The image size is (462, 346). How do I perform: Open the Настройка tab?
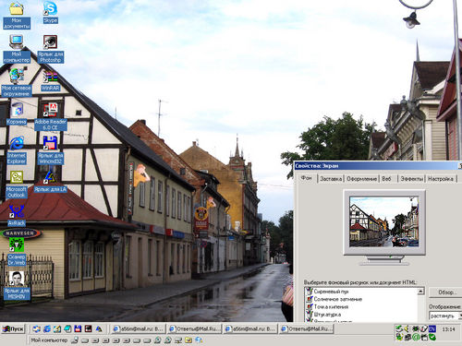[441, 179]
